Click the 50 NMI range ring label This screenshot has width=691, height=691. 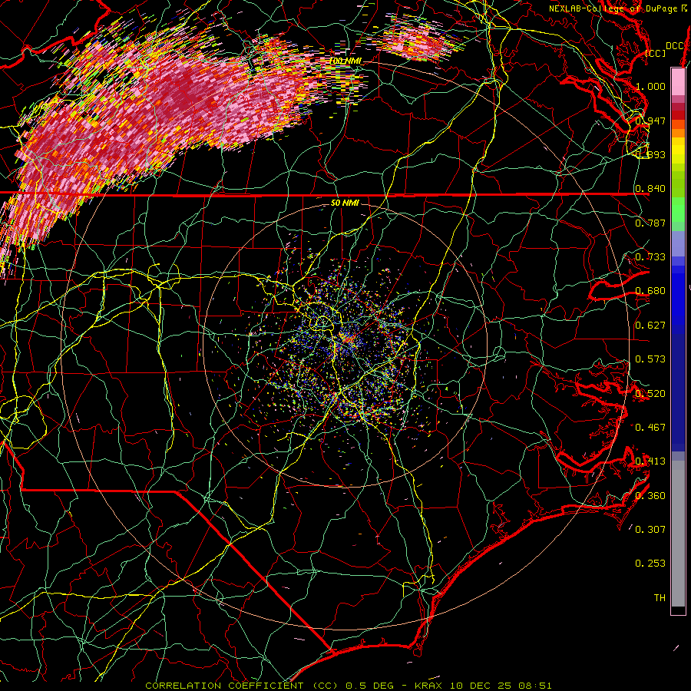click(345, 203)
